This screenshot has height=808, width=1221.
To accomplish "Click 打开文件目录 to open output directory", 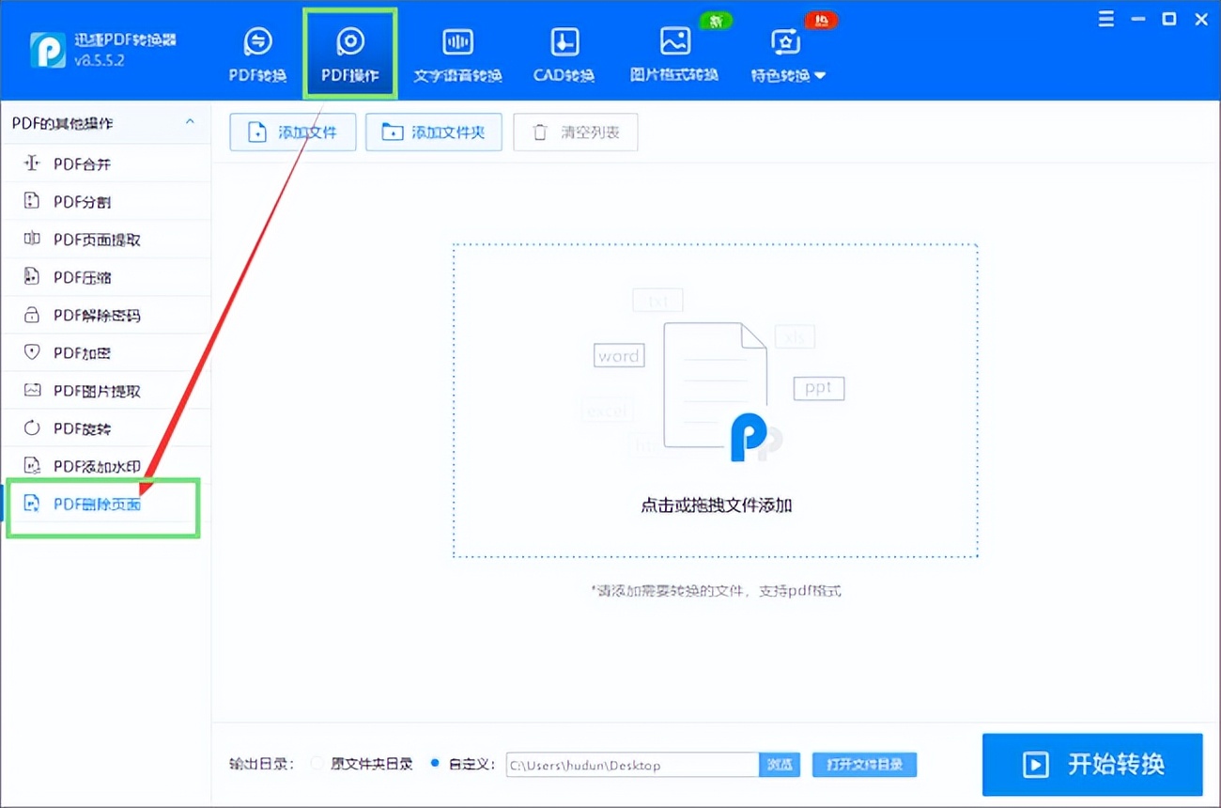I will pos(864,764).
